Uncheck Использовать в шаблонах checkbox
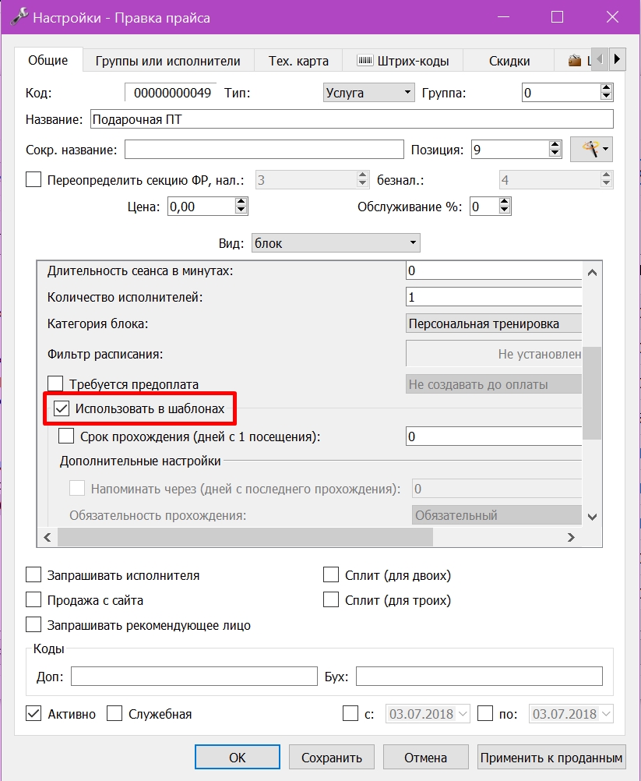The image size is (641, 781). [x=62, y=409]
